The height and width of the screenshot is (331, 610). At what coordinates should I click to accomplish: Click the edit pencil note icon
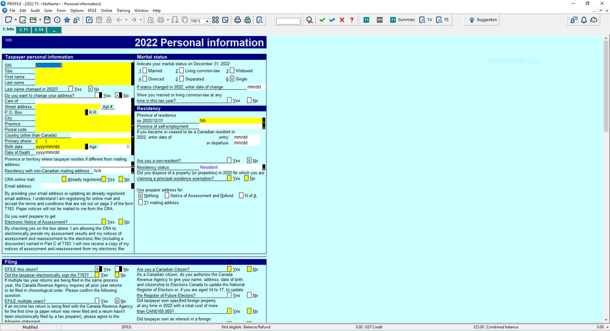click(89, 20)
